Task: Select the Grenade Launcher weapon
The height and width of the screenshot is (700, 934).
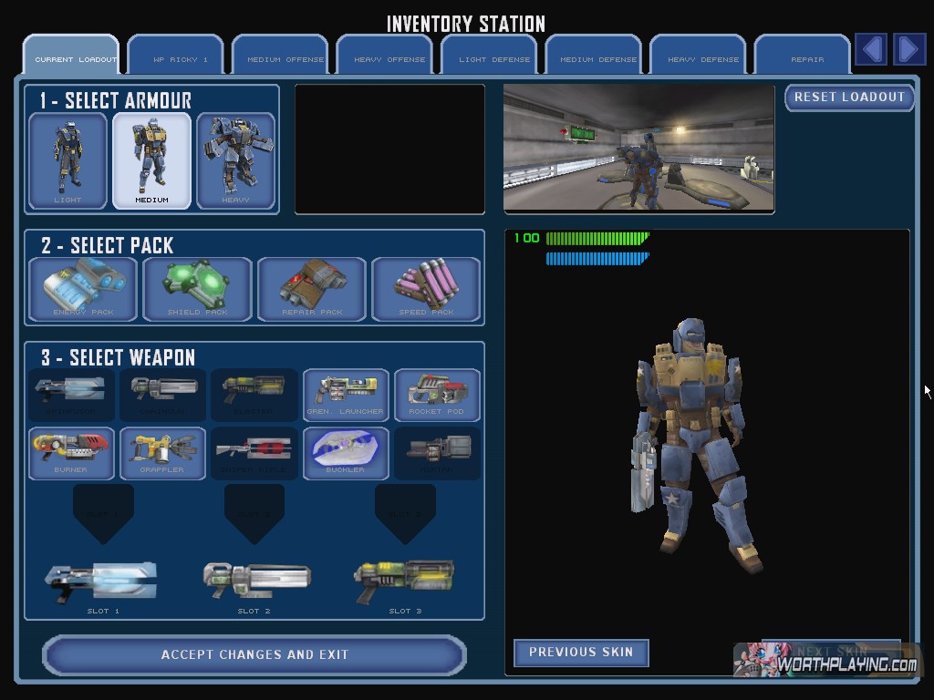Action: point(346,395)
